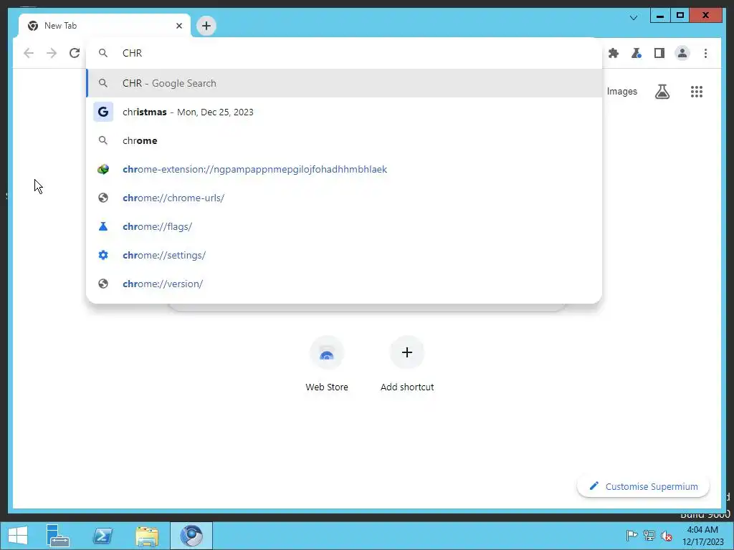Screen dimensions: 734x550
Task: Select the chrome search suggestion
Action: pyautogui.click(x=344, y=140)
